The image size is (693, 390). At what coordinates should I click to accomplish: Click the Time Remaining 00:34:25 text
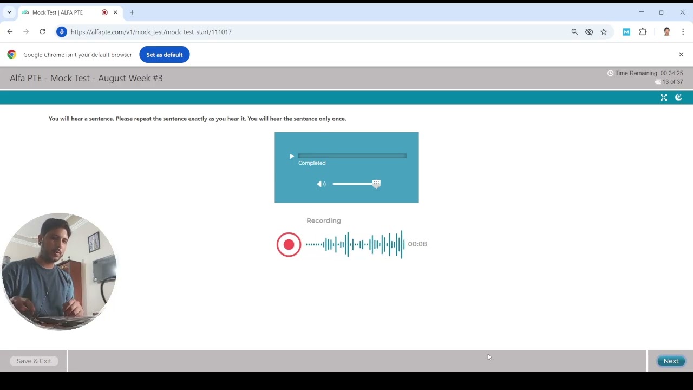coord(649,73)
